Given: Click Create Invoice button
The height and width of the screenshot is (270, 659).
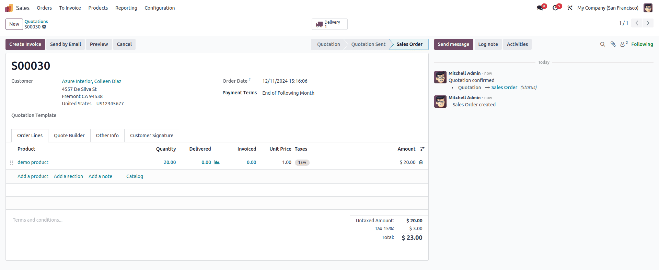Looking at the screenshot, I should coord(25,44).
